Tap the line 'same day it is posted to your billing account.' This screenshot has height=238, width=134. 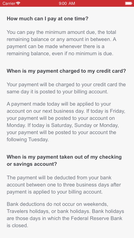57,92
